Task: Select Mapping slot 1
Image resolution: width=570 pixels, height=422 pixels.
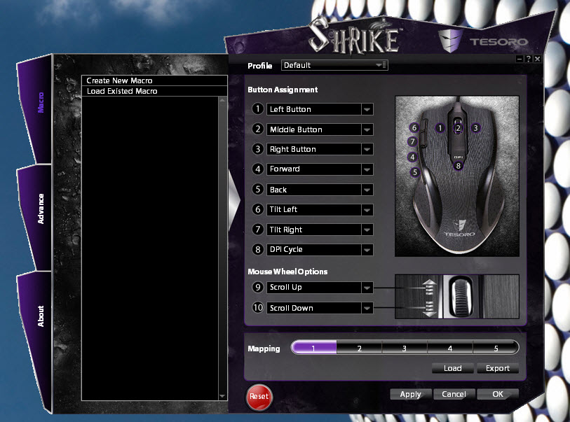Action: pyautogui.click(x=313, y=348)
